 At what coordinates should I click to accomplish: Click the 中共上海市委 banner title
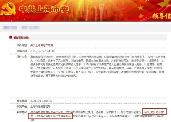[x=44, y=9]
